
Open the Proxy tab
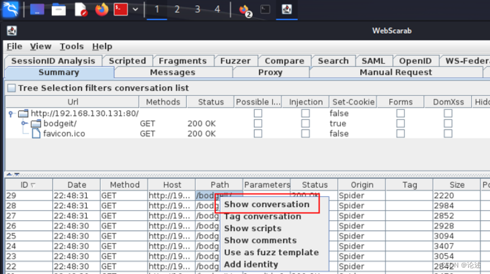coord(270,72)
